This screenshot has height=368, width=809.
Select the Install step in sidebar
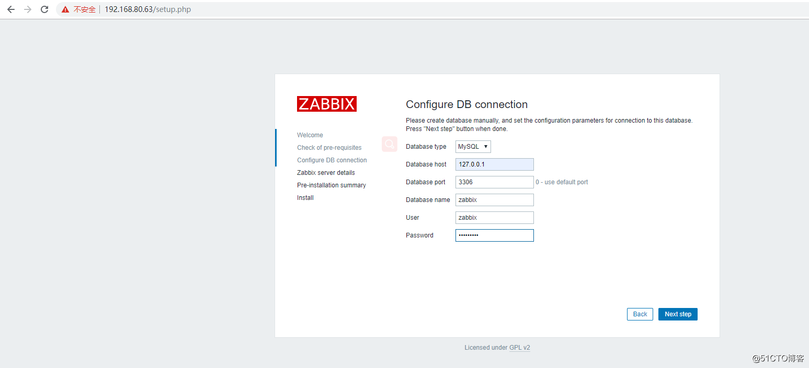[305, 198]
